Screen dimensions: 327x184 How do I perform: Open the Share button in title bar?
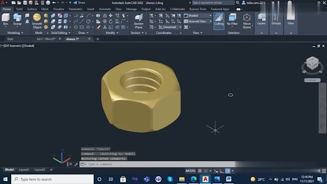[79, 3]
